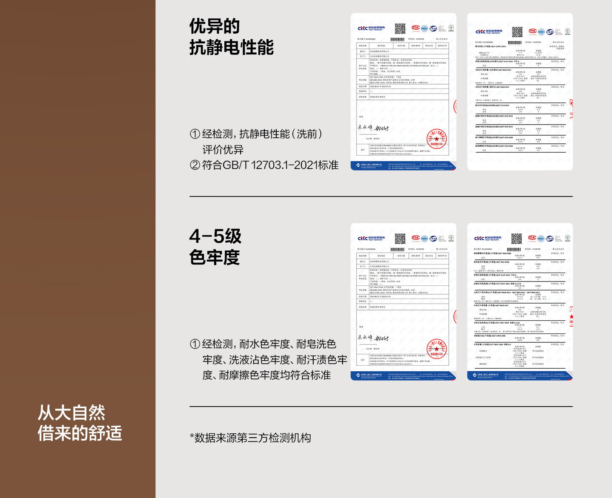Click the red seal on anti-static cover report
Viewport: 612px width, 498px height.
click(437, 139)
